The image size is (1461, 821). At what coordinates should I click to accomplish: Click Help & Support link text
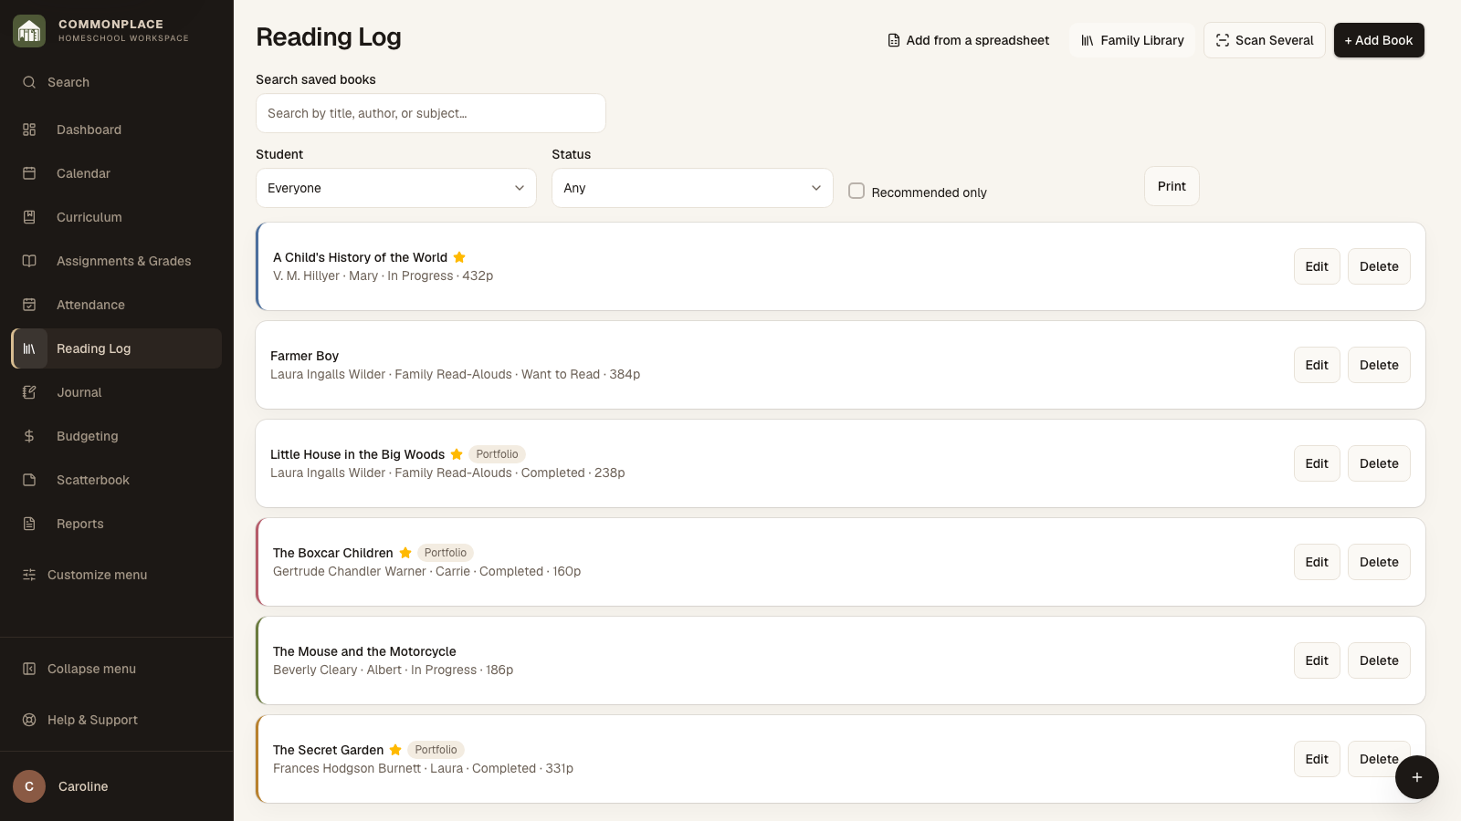(x=92, y=720)
